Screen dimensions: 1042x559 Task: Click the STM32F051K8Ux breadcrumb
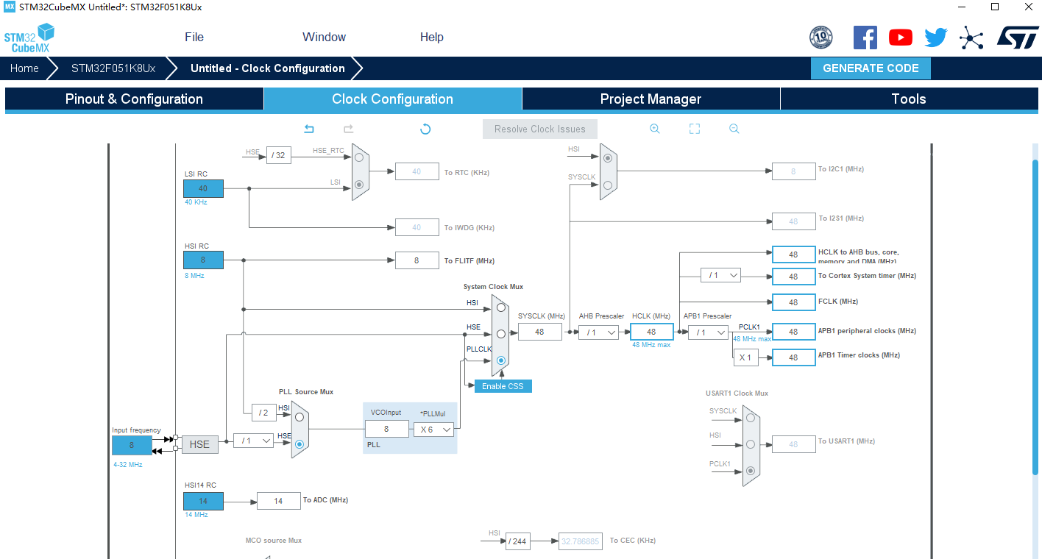[x=113, y=68]
